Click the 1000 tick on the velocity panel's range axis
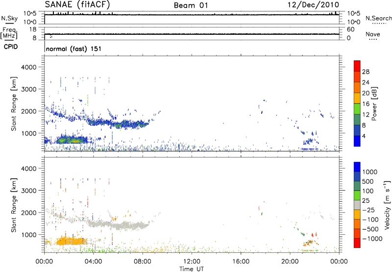Screen dimensions: 392x272 [28, 235]
